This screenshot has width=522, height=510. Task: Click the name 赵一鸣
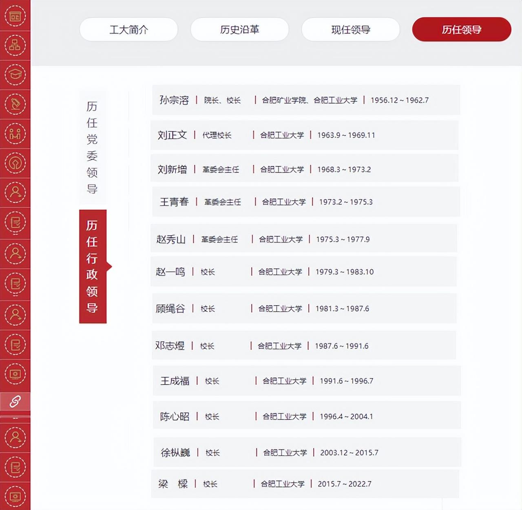(170, 272)
